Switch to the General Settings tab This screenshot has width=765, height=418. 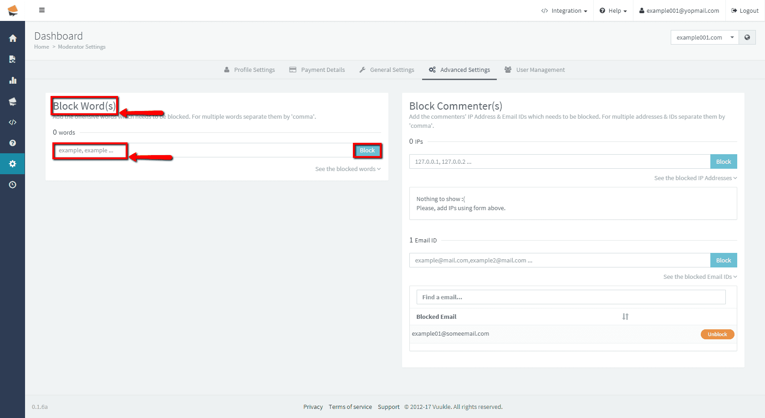(x=387, y=70)
